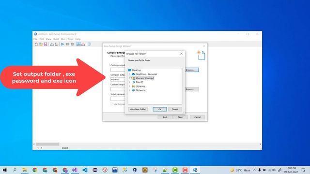Click the Open file toolbar icon
This screenshot has width=310, height=174.
(41, 44)
